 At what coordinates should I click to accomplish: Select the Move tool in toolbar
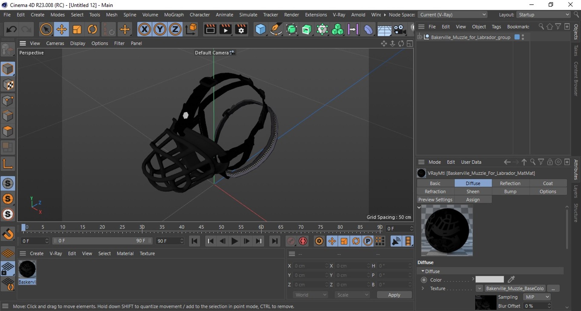click(61, 29)
